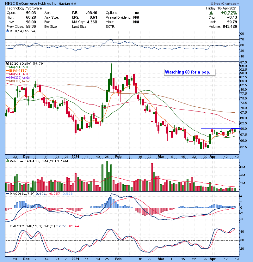This screenshot has width=253, height=262.
Task: Click the Low value 58.00
Action: [31, 22]
